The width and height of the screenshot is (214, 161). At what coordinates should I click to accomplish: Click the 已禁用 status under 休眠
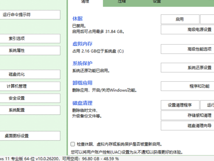(x=79, y=26)
